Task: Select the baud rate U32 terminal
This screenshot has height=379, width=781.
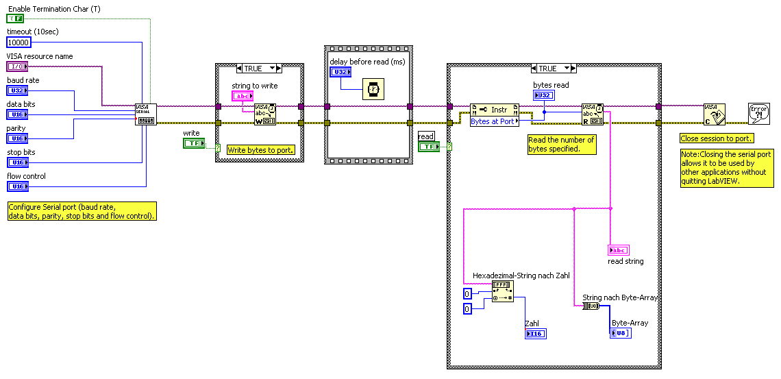Action: [x=17, y=90]
